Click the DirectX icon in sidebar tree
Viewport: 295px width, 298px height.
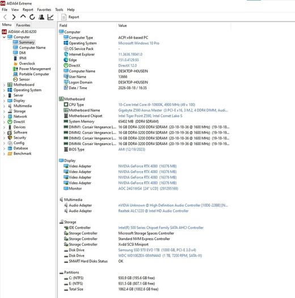tap(10, 121)
